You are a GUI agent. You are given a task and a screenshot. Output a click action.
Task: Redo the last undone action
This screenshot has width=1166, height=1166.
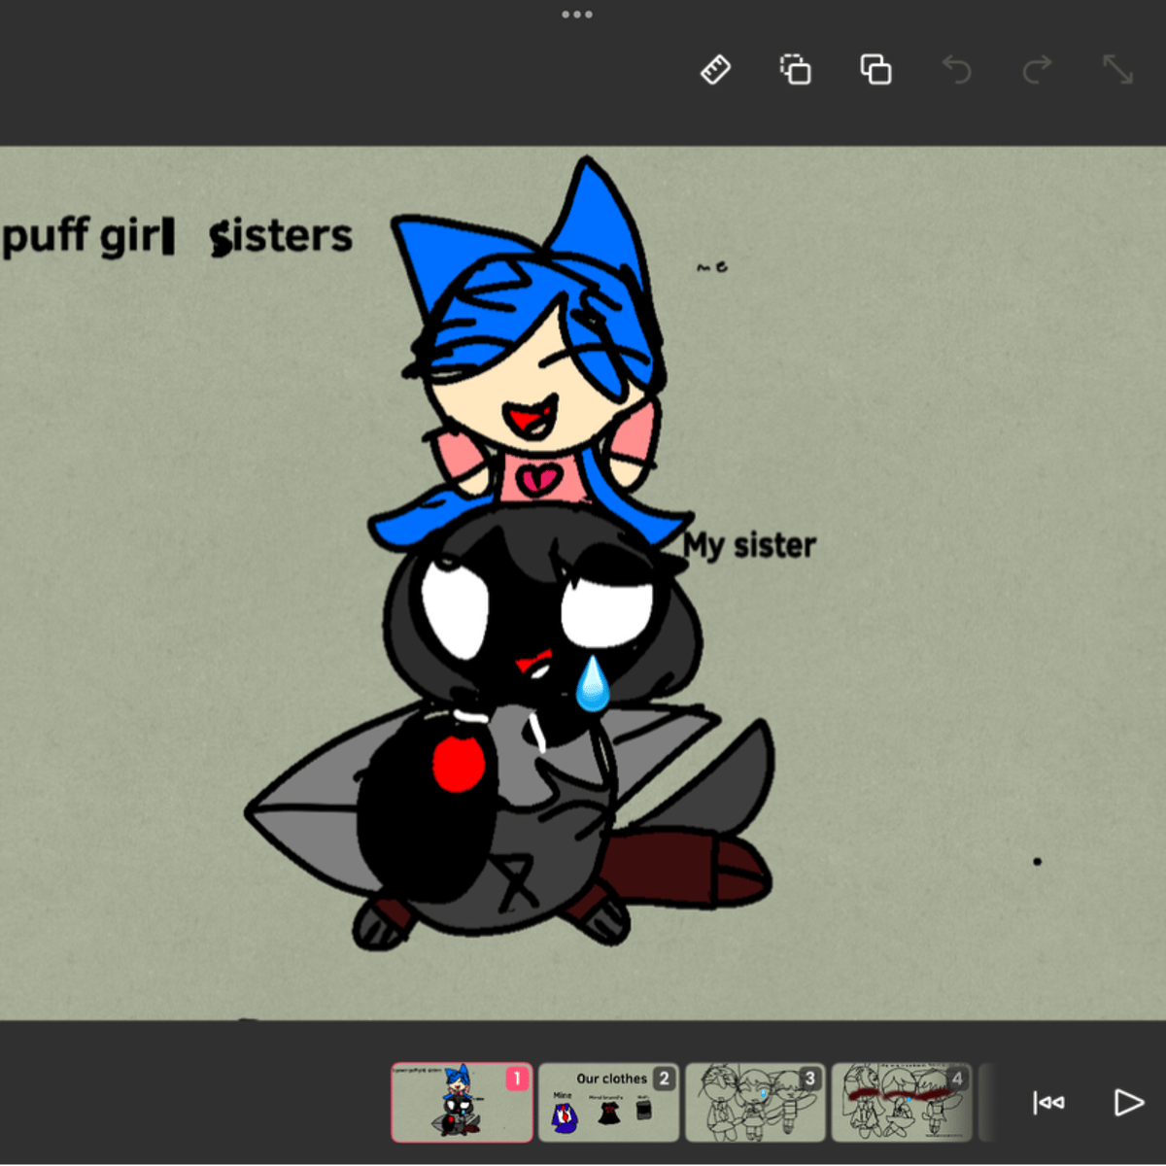coord(1037,70)
